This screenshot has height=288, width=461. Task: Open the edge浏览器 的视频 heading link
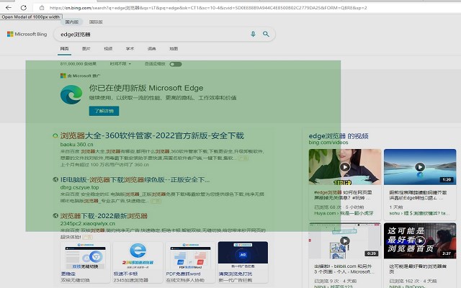coord(339,136)
